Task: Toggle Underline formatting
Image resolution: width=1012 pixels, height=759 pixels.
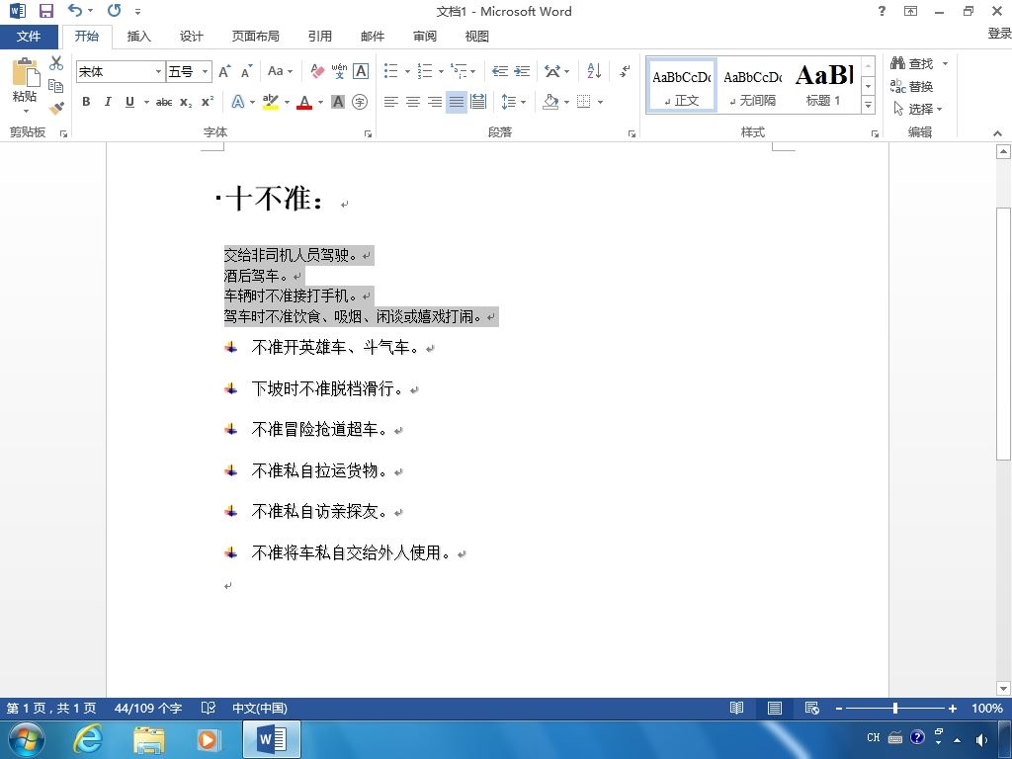Action: tap(129, 102)
